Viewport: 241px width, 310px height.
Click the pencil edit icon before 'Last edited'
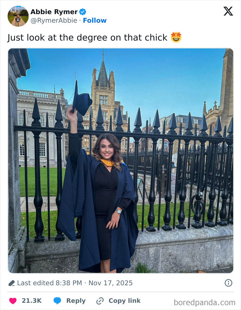click(12, 283)
